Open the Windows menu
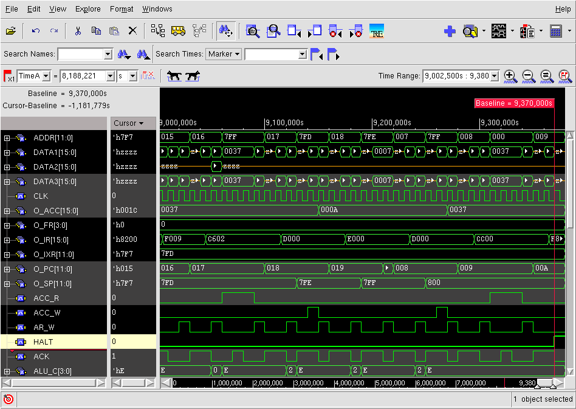Screen dimensions: 576x409 pyautogui.click(x=157, y=9)
